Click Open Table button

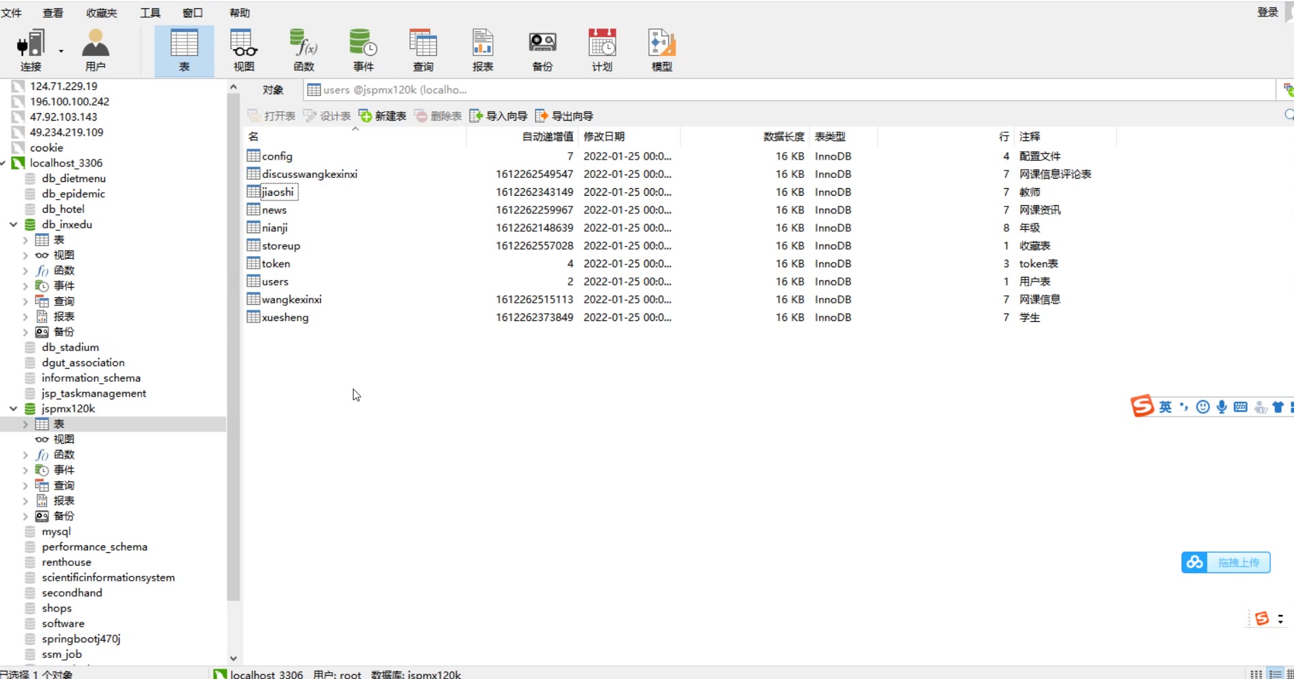[x=272, y=116]
